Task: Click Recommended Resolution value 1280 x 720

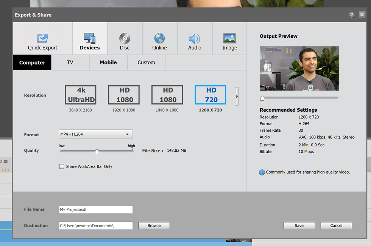Action: 309,117
